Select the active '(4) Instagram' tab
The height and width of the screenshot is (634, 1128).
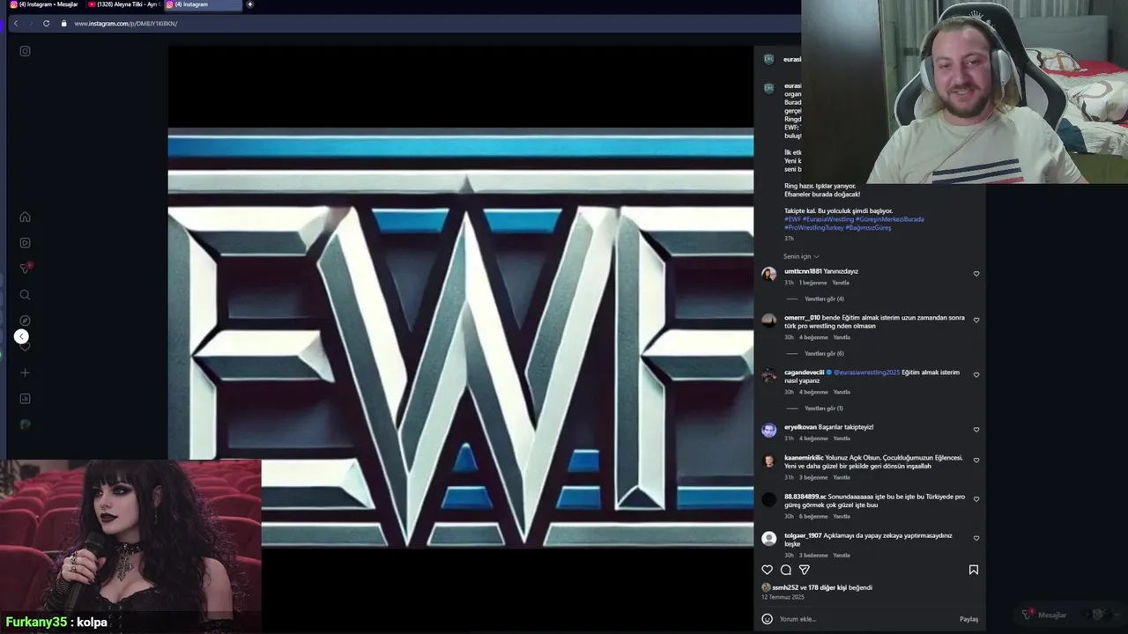click(x=202, y=4)
